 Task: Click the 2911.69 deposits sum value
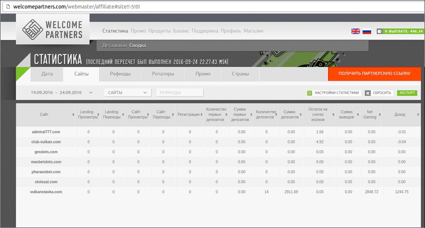(x=291, y=192)
